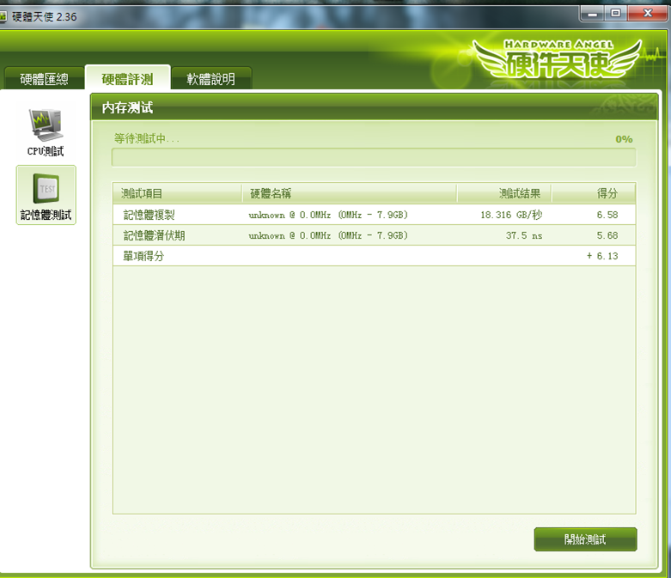The image size is (671, 578).
Task: Click the 內存測試 panel title
Action: 128,107
